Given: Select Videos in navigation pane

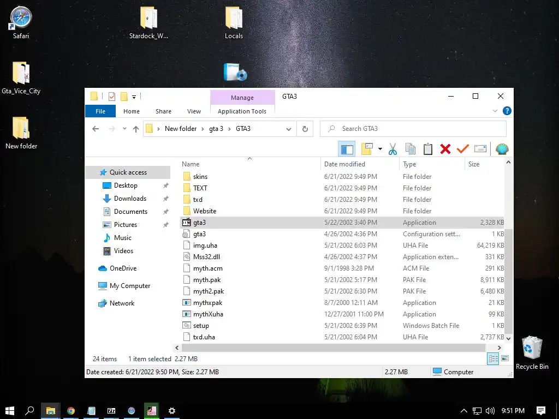Looking at the screenshot, I should 123,251.
